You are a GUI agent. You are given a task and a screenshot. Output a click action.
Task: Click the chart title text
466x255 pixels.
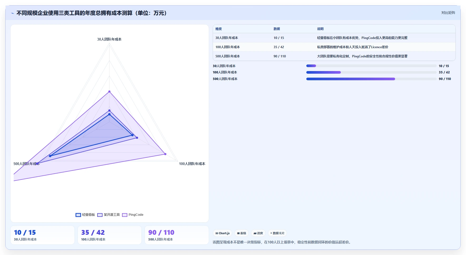[93, 13]
